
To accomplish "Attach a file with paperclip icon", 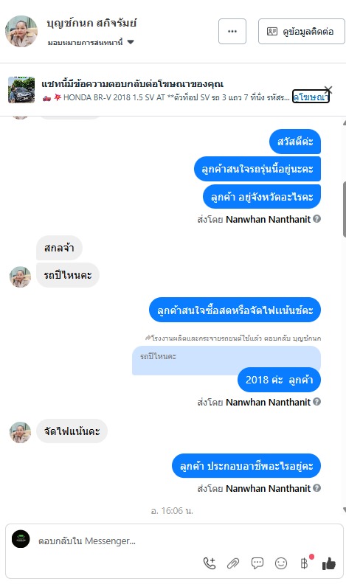I will click(x=233, y=563).
